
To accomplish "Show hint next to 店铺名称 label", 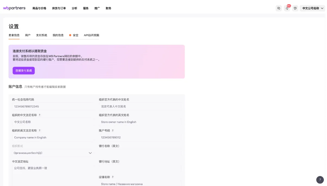I will point(113,177).
